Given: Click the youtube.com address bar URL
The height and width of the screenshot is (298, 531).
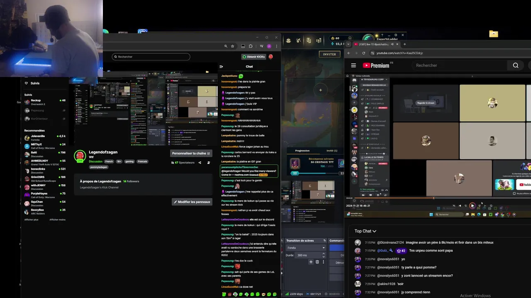Looking at the screenshot, I should pyautogui.click(x=399, y=53).
